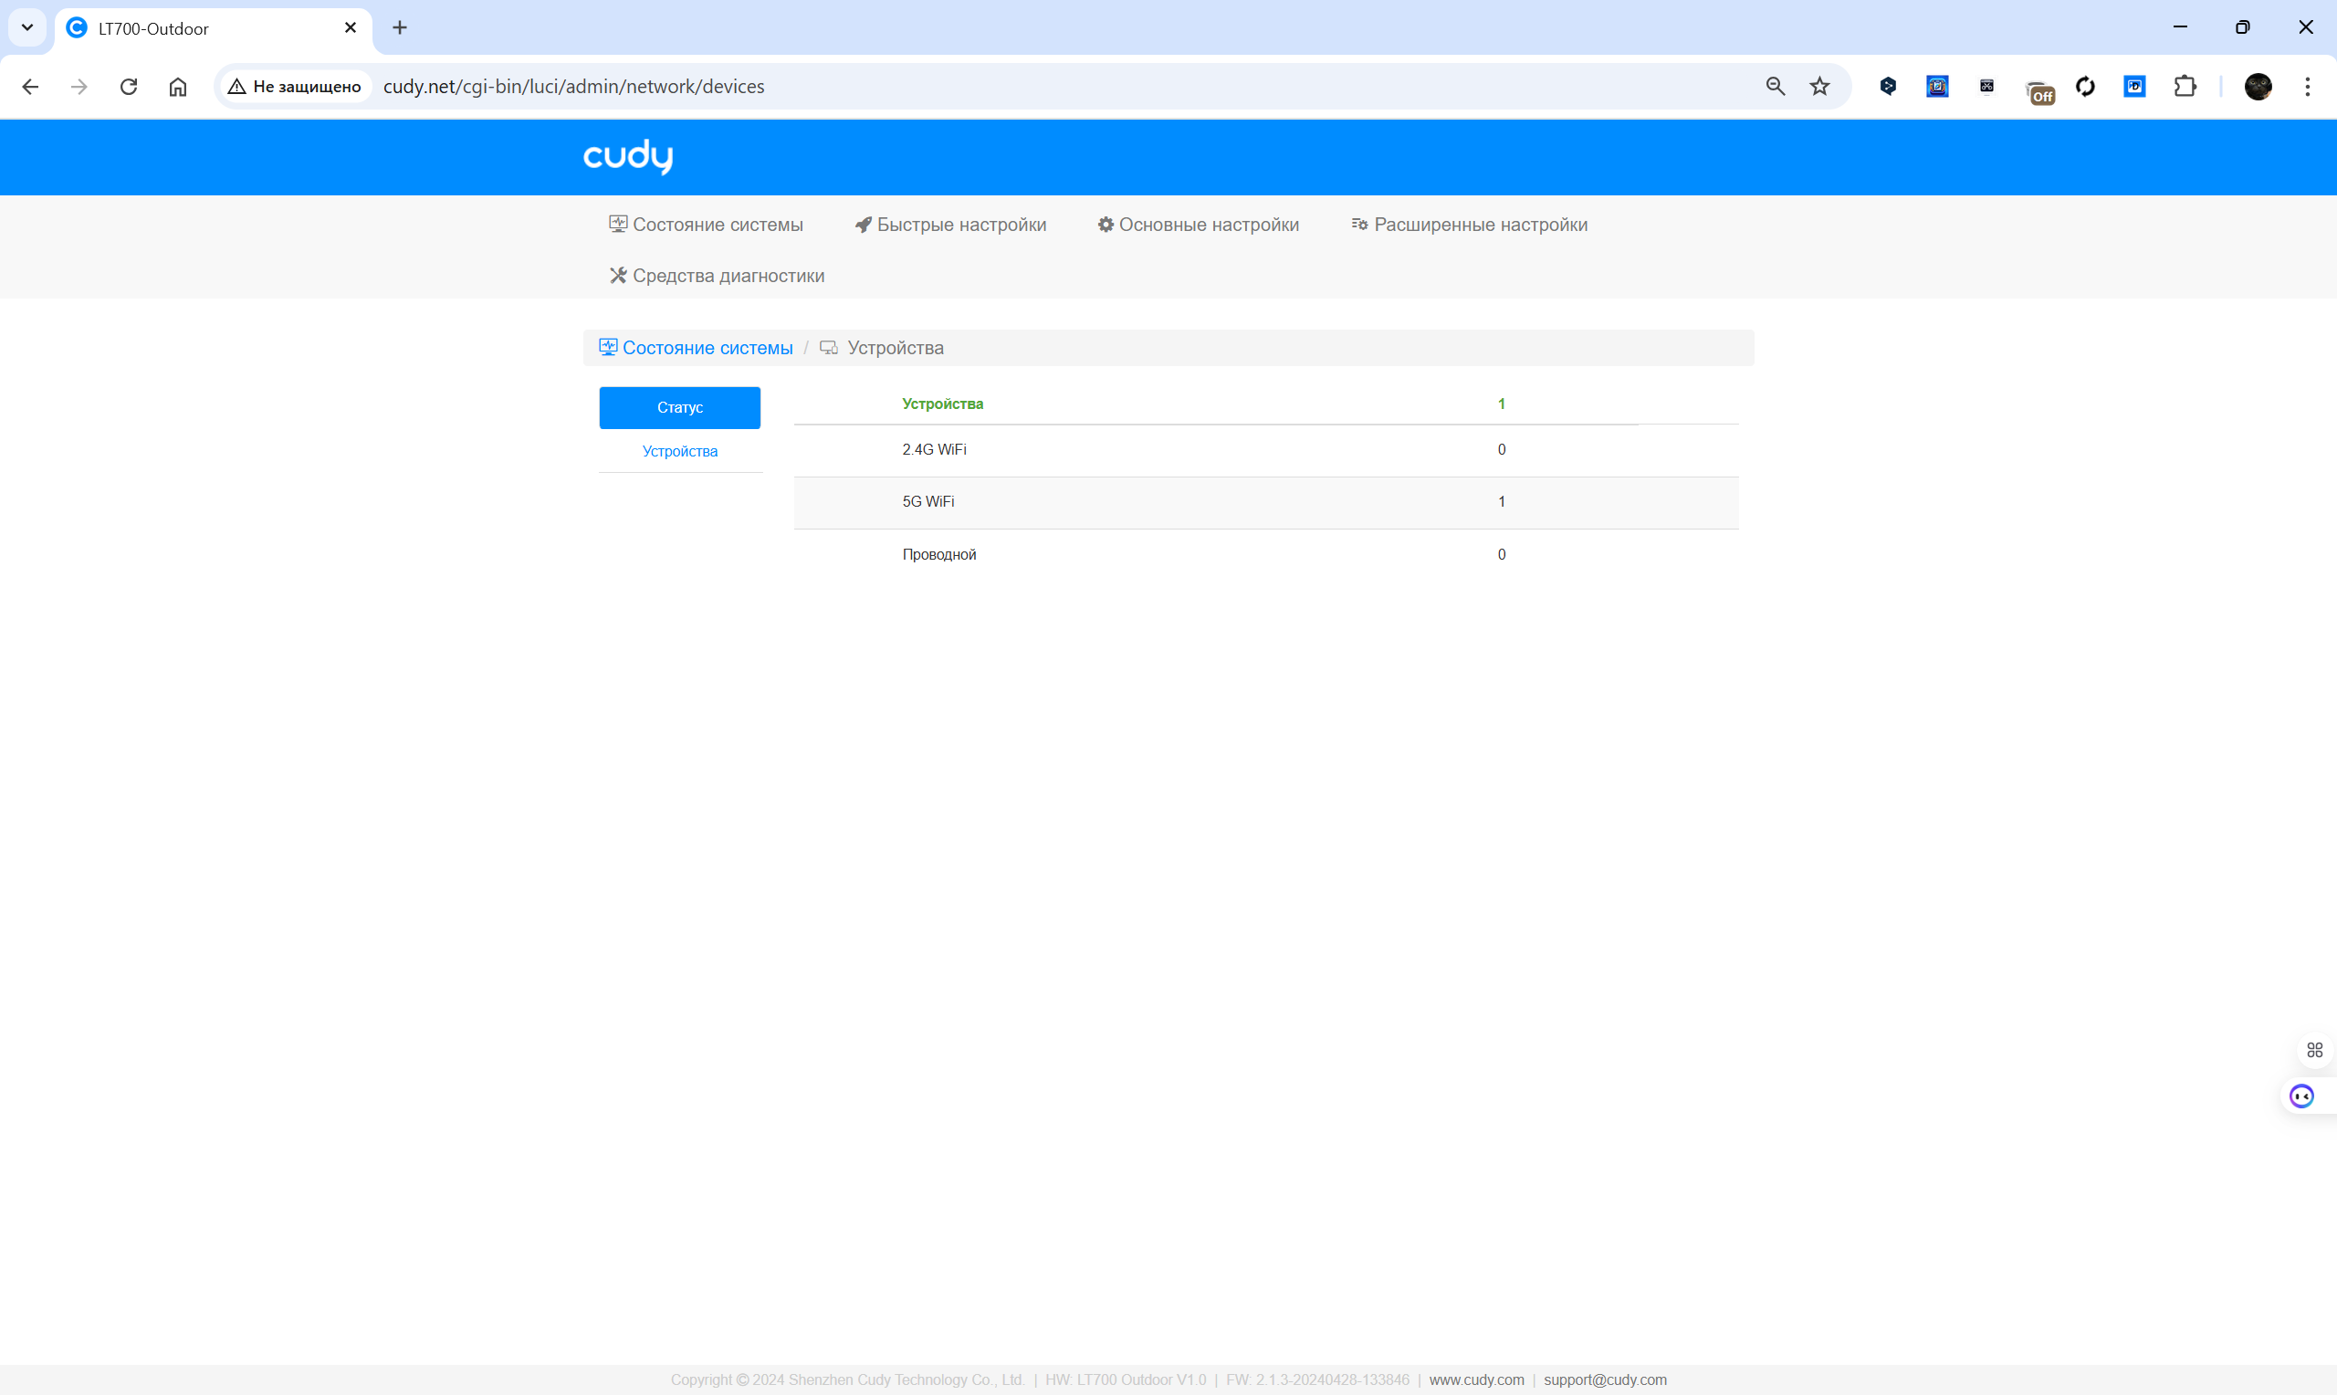Click the profile avatar icon
The image size is (2337, 1395).
pos(2258,87)
